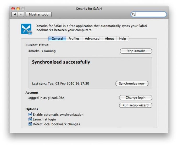Click Synchronize now
The image size is (178, 146).
[x=132, y=84]
